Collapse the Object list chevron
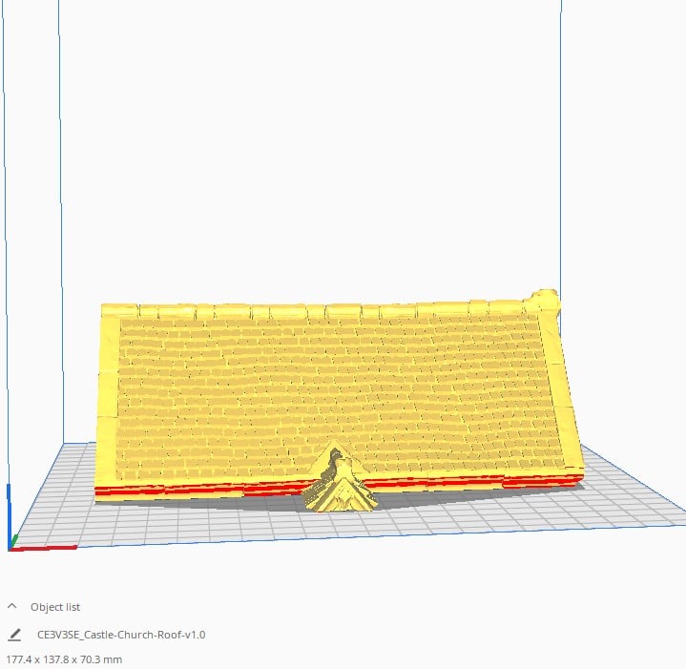The image size is (686, 669). [13, 606]
